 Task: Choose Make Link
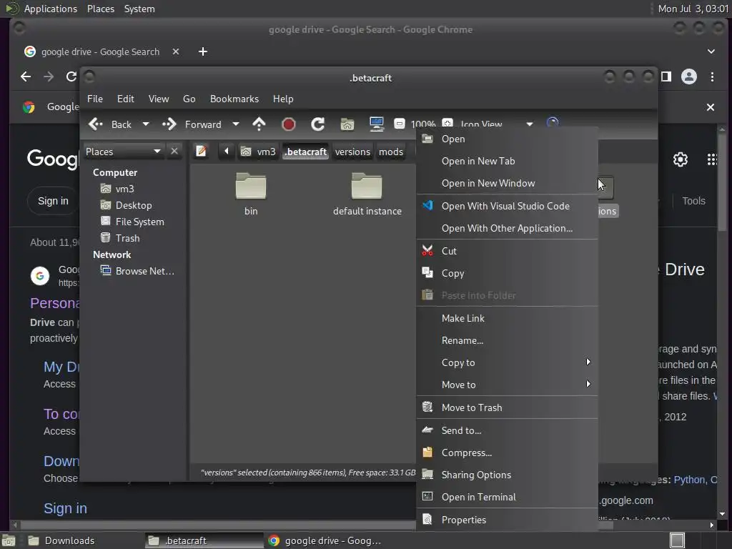507,318
